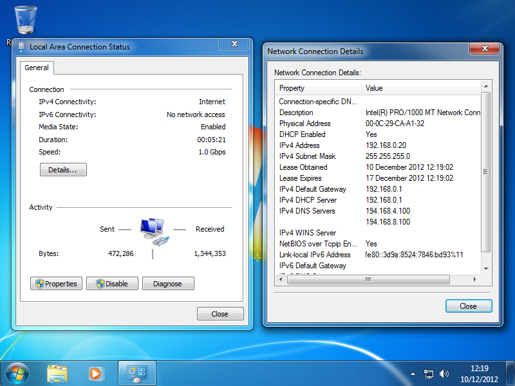Open the Recycle Bin desktop icon
Image resolution: width=515 pixels, height=386 pixels.
26,21
